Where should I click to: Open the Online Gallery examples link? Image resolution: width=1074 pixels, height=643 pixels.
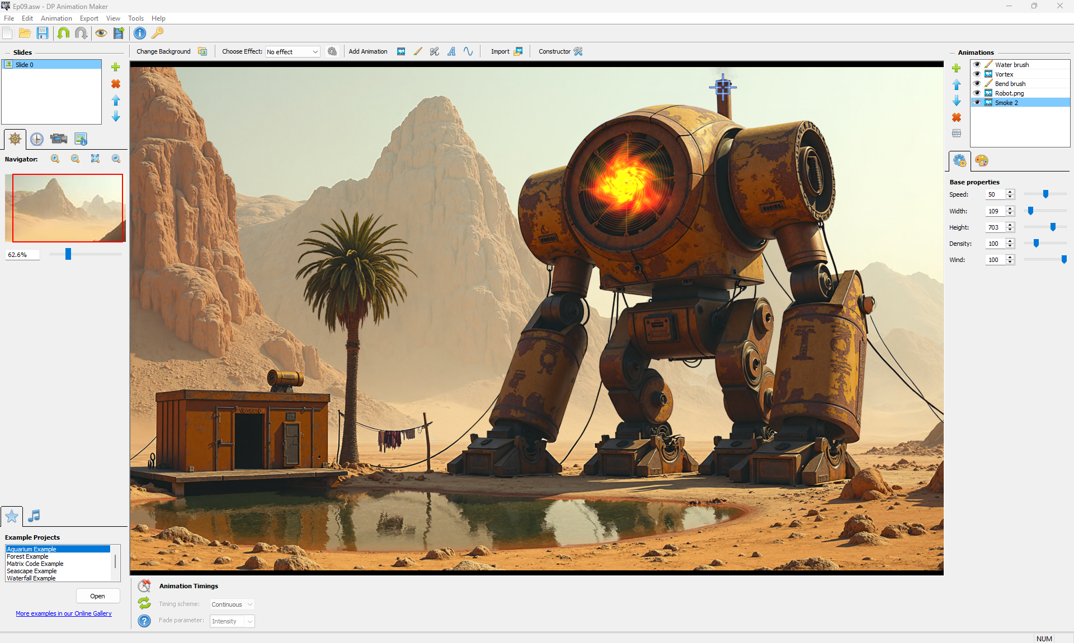click(64, 613)
